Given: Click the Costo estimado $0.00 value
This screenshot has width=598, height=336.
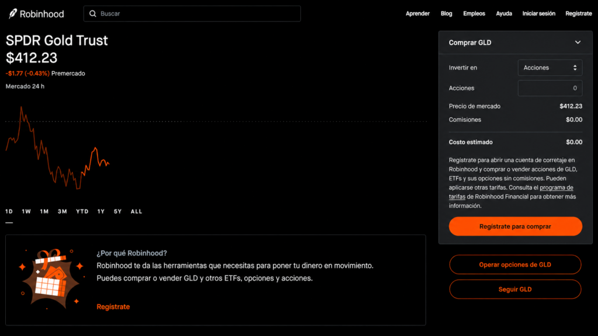Looking at the screenshot, I should point(574,142).
